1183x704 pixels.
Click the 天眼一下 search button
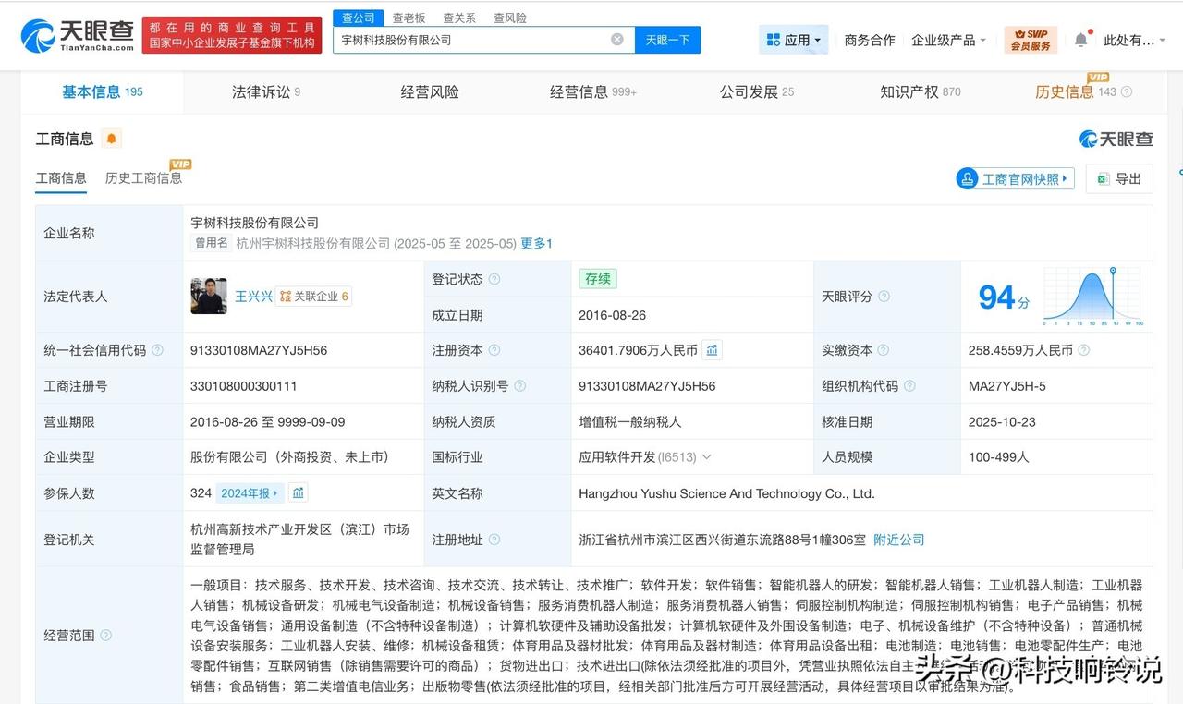coord(667,39)
